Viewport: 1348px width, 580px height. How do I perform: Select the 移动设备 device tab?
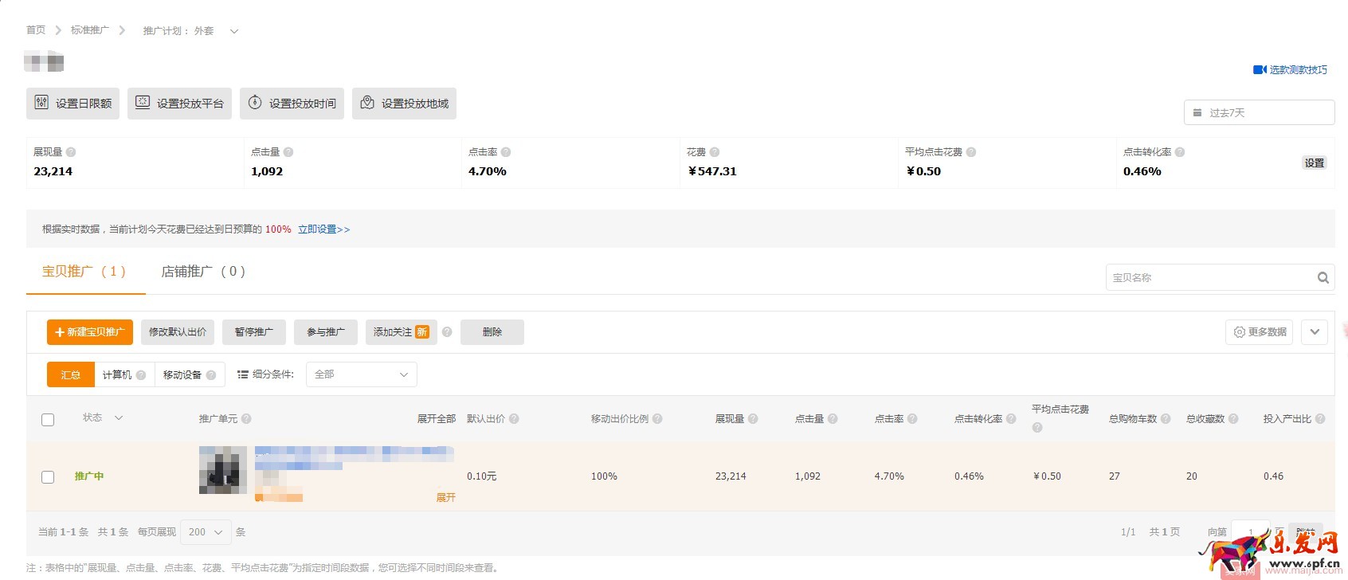(x=182, y=375)
